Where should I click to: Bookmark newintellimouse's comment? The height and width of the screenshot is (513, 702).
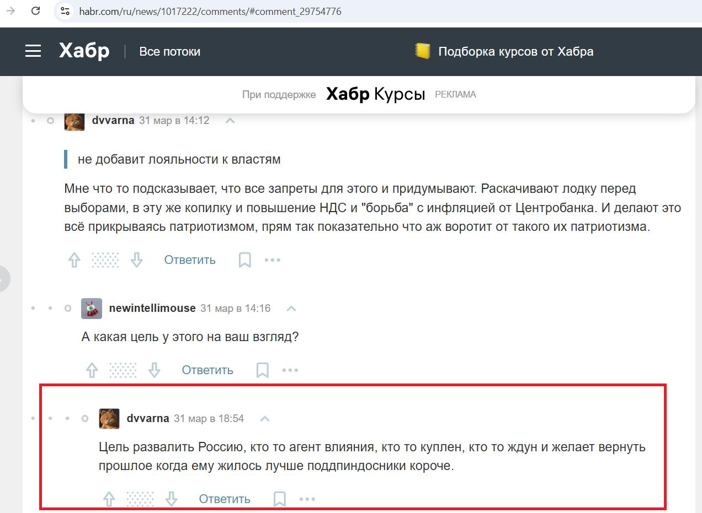[263, 370]
